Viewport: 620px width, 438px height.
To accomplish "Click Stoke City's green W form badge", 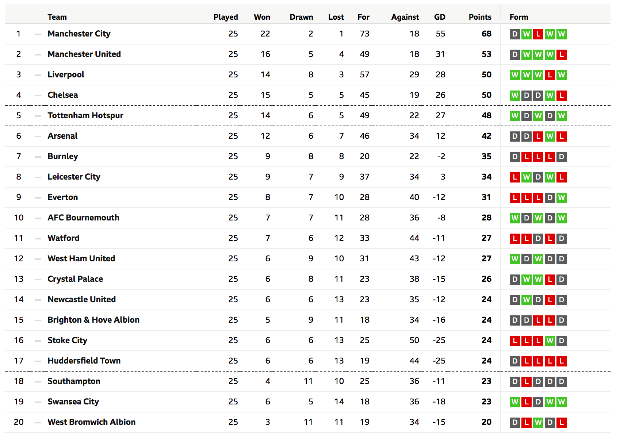I will (x=550, y=341).
